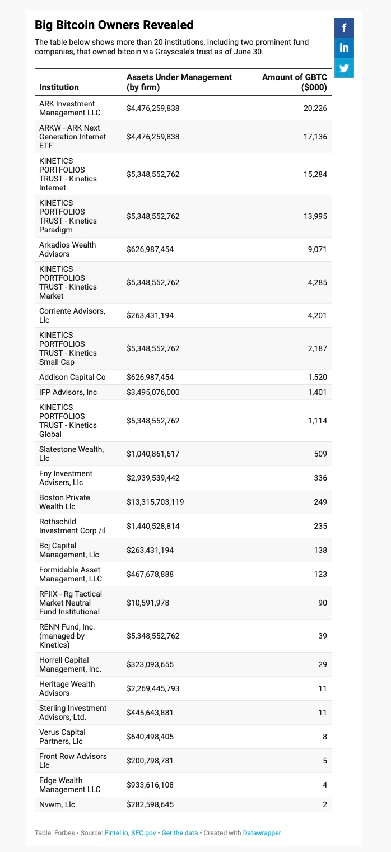Click the Institution column header
The image size is (391, 852).
pyautogui.click(x=59, y=87)
